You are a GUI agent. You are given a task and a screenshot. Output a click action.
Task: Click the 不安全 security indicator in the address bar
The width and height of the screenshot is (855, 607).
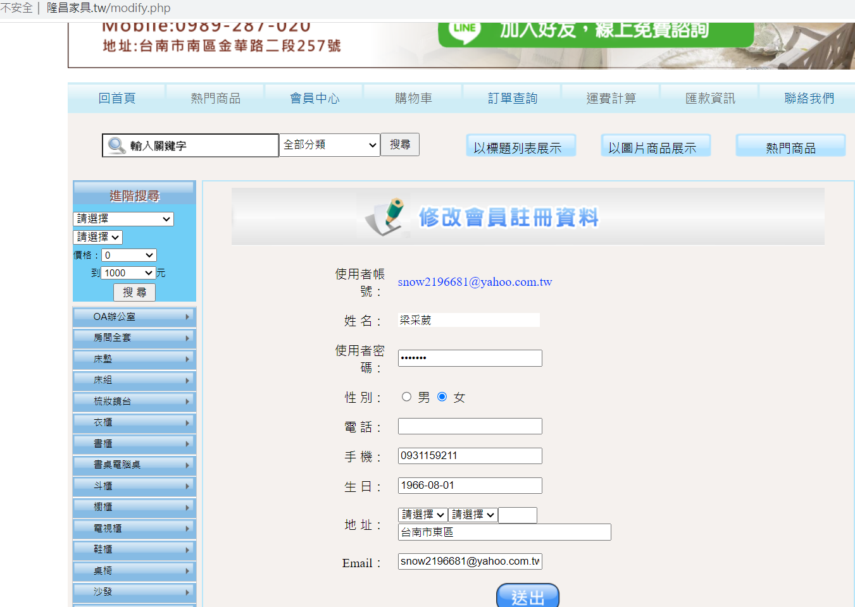pos(16,8)
